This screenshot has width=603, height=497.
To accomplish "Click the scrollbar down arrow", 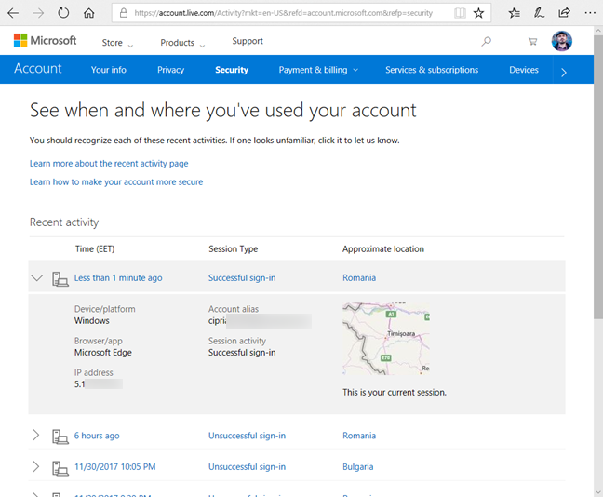I will [x=598, y=492].
